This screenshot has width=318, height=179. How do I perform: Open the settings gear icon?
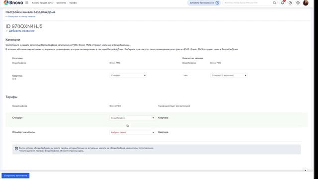click(298, 3)
